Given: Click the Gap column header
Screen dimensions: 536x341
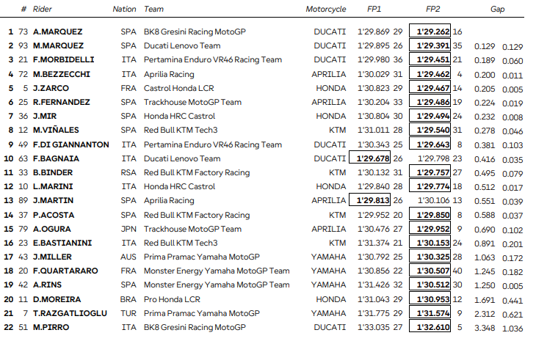Looking at the screenshot, I should click(x=497, y=10).
